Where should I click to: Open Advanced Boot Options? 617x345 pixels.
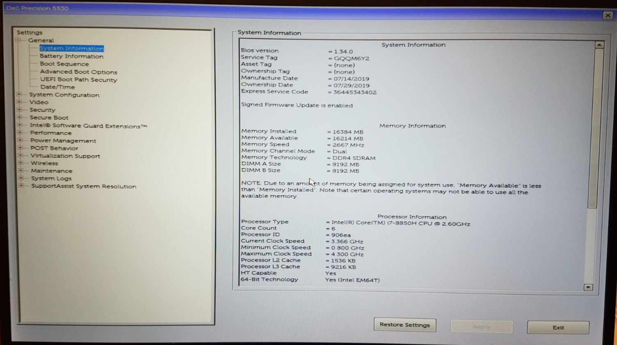coord(78,72)
